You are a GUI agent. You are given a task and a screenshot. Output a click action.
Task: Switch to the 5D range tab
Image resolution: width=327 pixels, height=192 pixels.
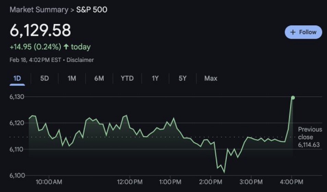click(x=45, y=79)
